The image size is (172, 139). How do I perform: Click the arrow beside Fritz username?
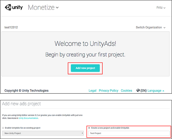164,8
